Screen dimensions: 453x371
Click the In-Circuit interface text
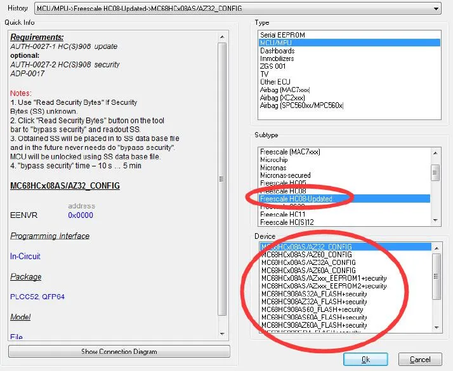coord(25,256)
